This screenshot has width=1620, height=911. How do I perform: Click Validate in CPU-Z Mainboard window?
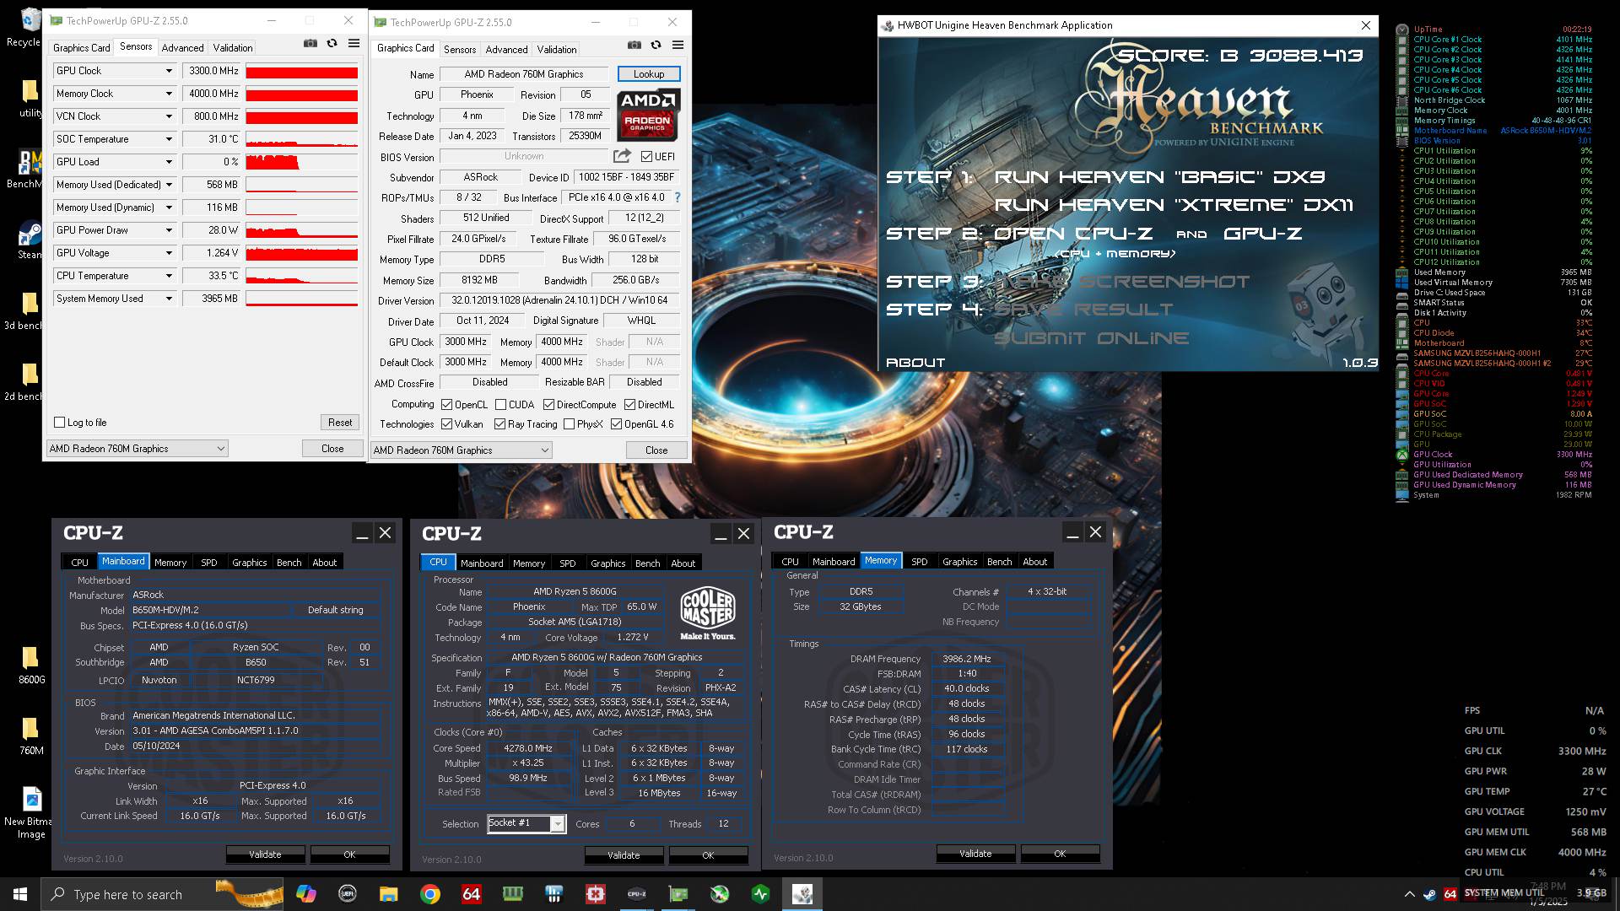[265, 854]
